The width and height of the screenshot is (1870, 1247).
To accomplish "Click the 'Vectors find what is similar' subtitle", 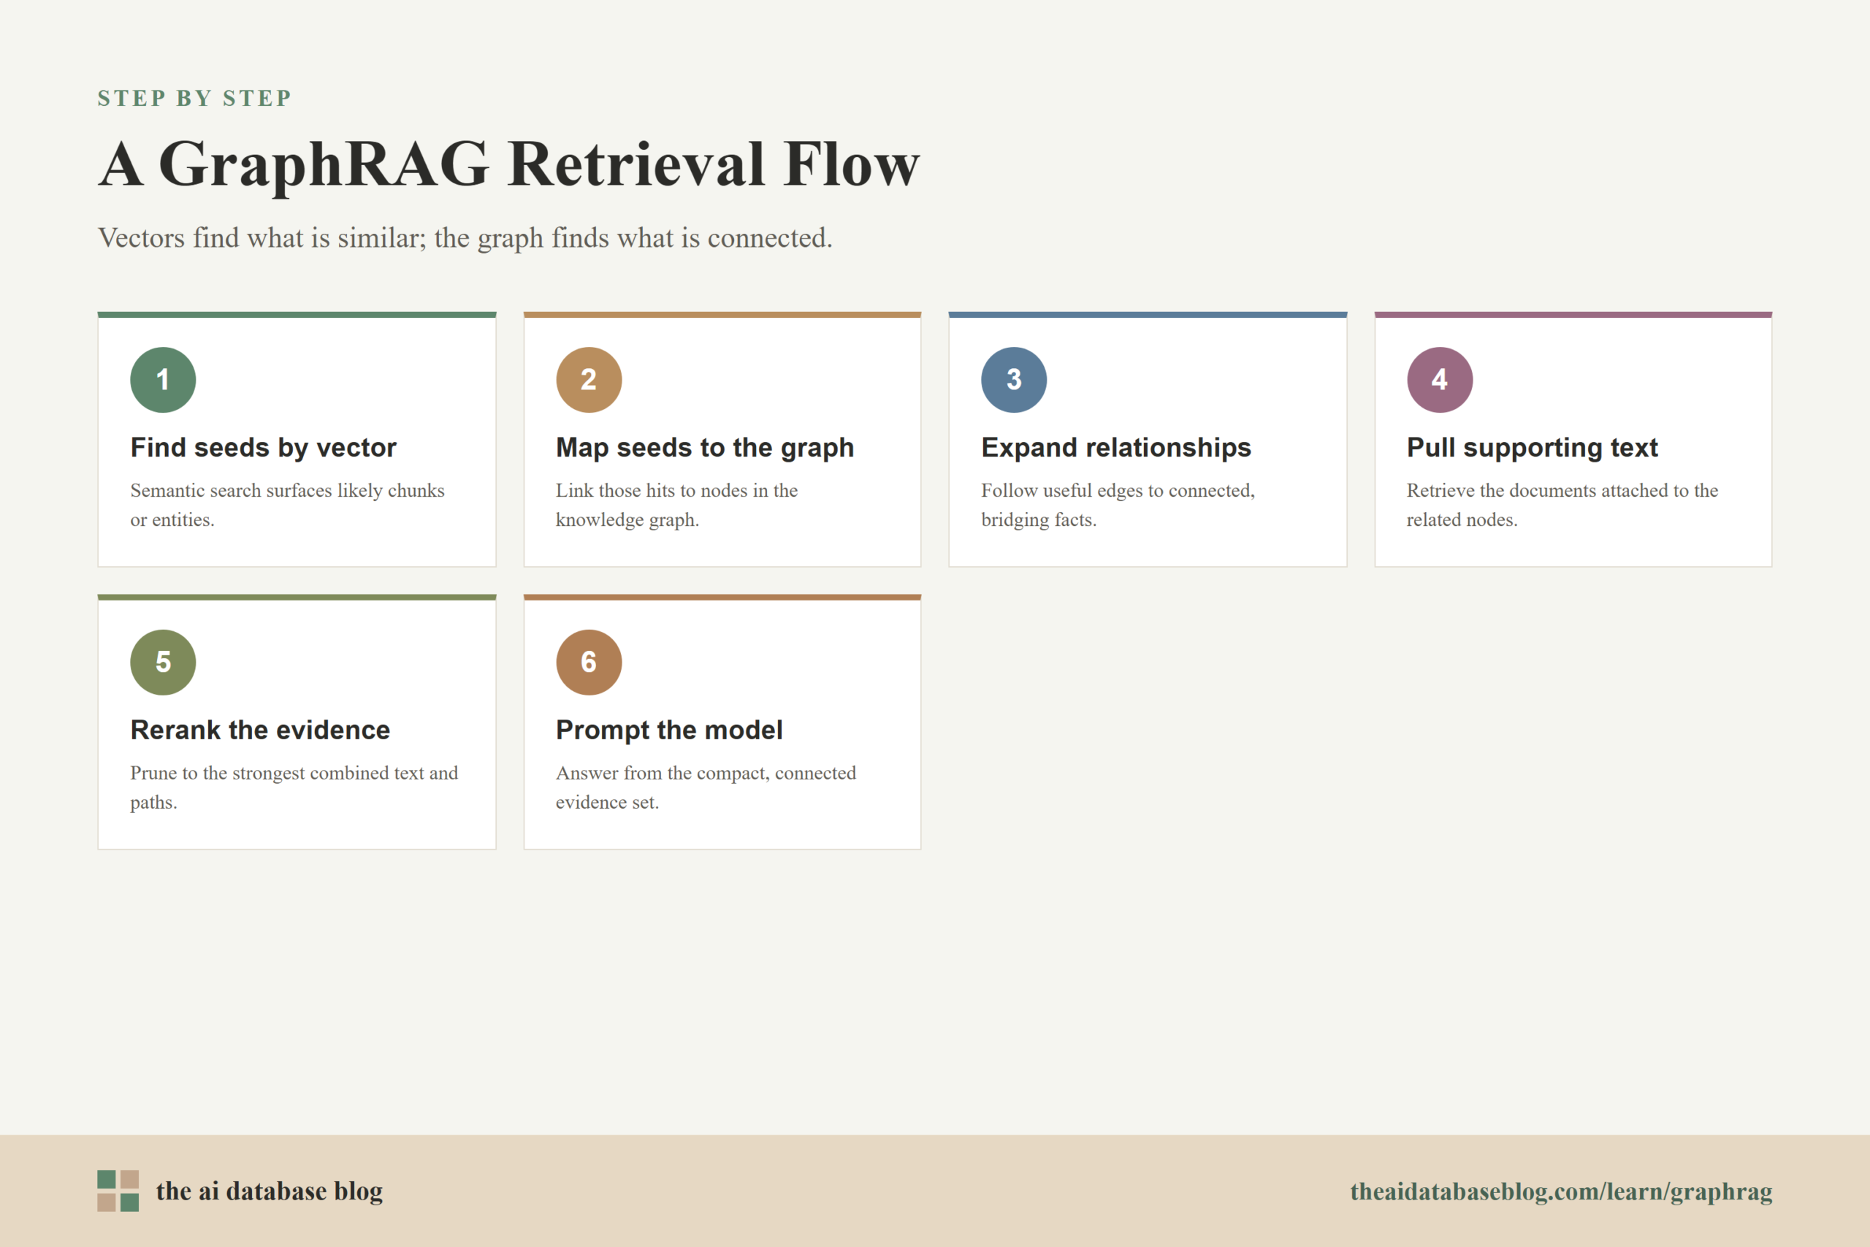I will [x=465, y=238].
